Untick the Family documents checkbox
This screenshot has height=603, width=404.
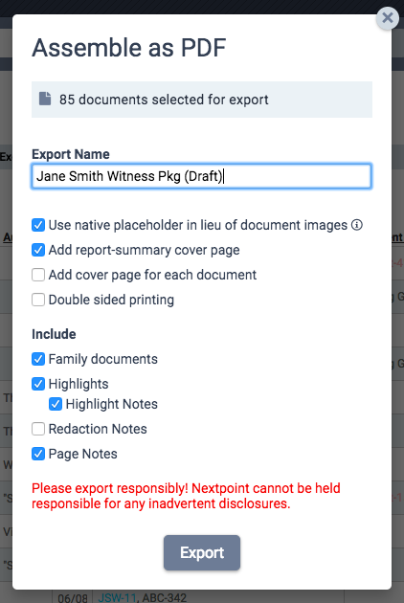click(x=38, y=359)
